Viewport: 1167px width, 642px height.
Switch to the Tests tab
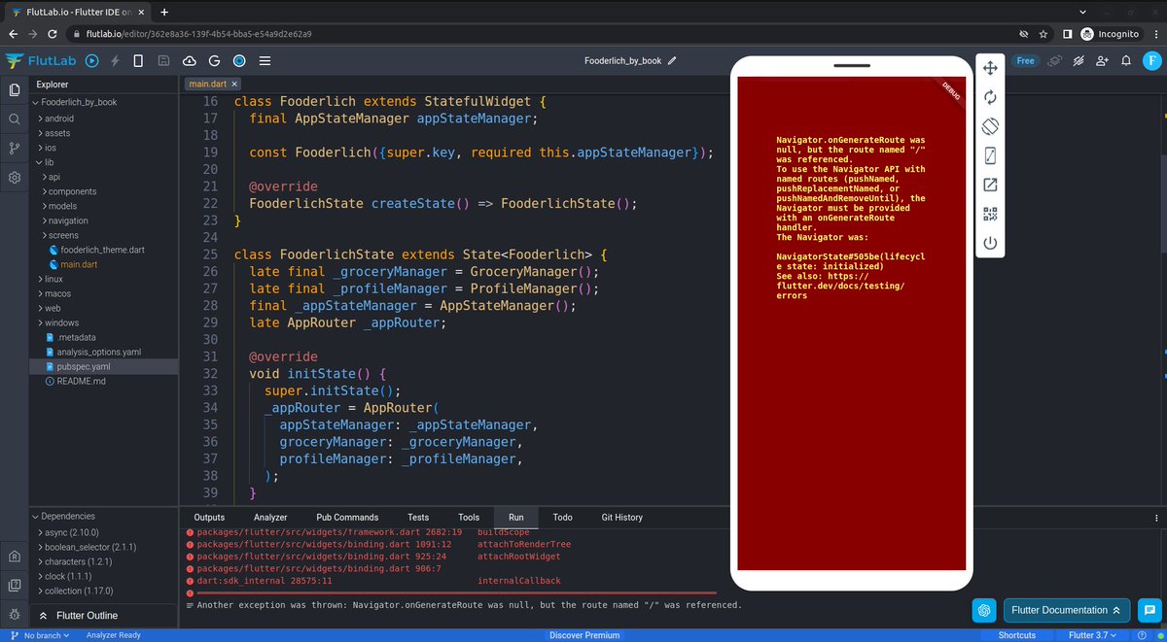(x=418, y=518)
